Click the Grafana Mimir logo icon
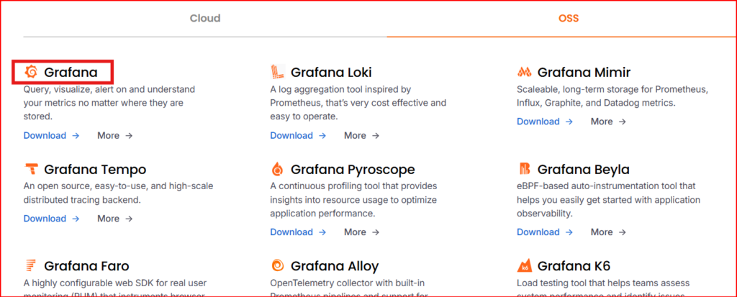Image resolution: width=737 pixels, height=297 pixels. [524, 72]
